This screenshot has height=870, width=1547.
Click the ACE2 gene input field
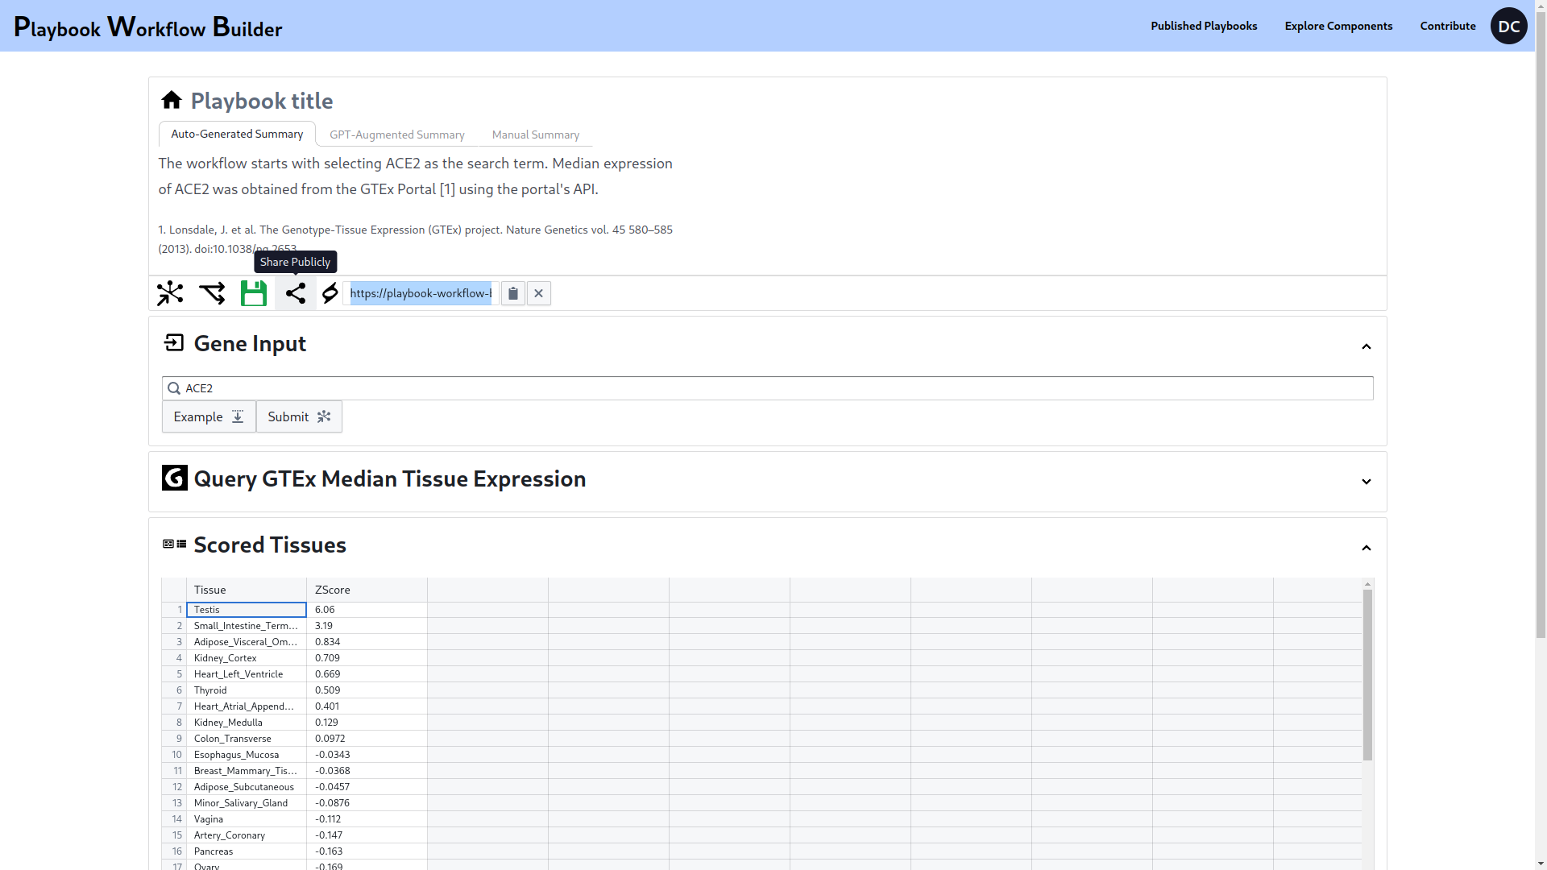[x=767, y=388]
